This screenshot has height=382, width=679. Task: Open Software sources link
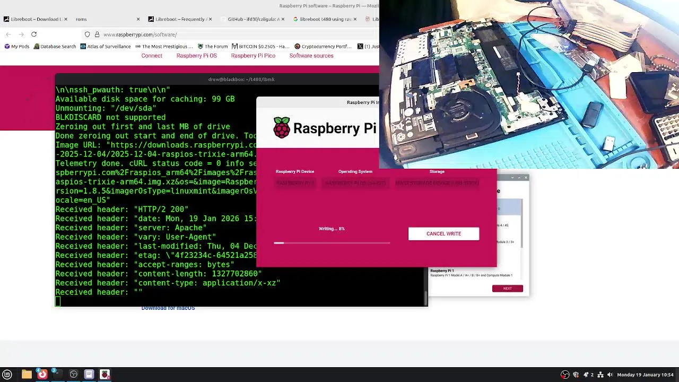[x=311, y=56]
